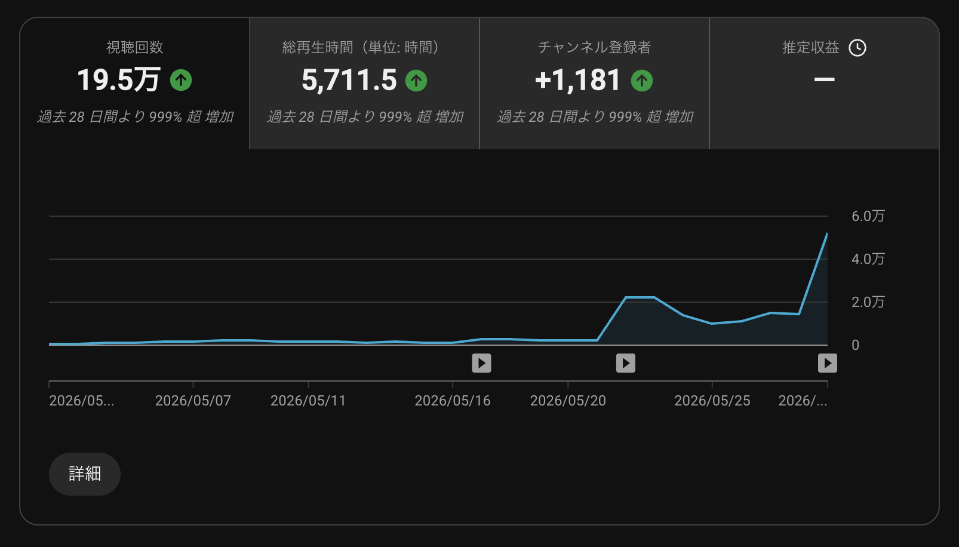Viewport: 959px width, 547px height.
Task: Switch to the 総再生時間 tab
Action: (364, 84)
